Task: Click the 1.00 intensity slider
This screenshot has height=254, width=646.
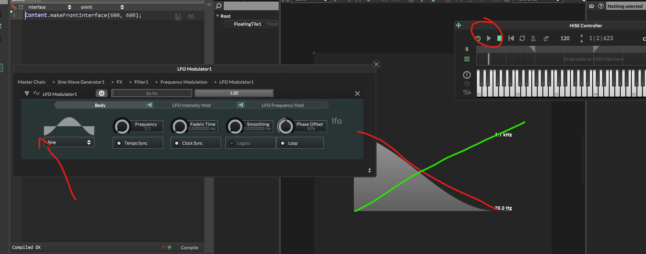Action: tap(234, 93)
